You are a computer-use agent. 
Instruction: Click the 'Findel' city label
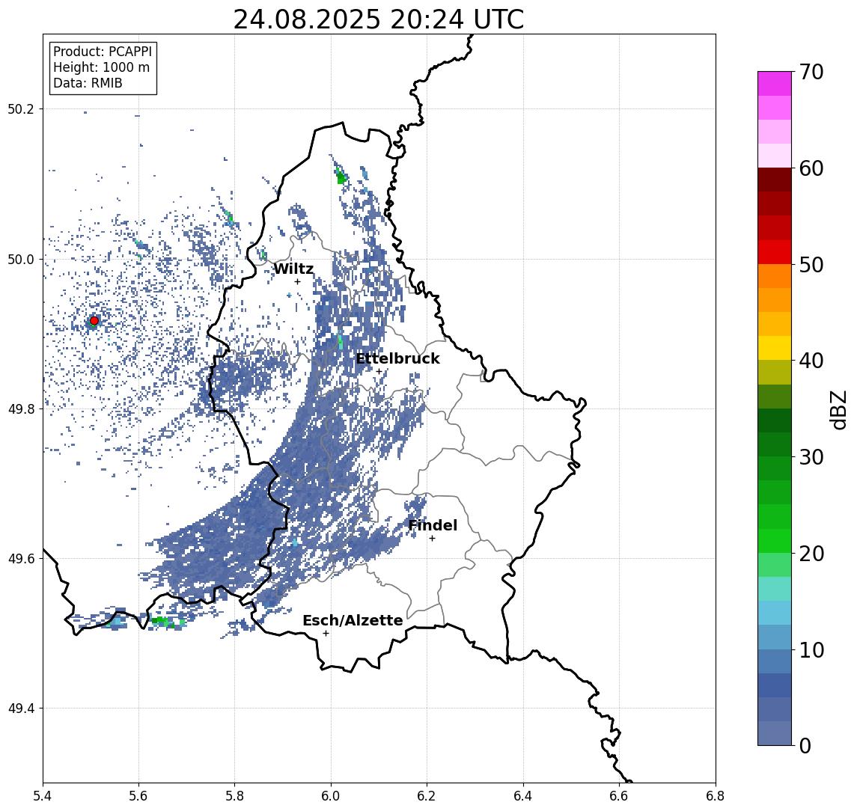point(433,525)
